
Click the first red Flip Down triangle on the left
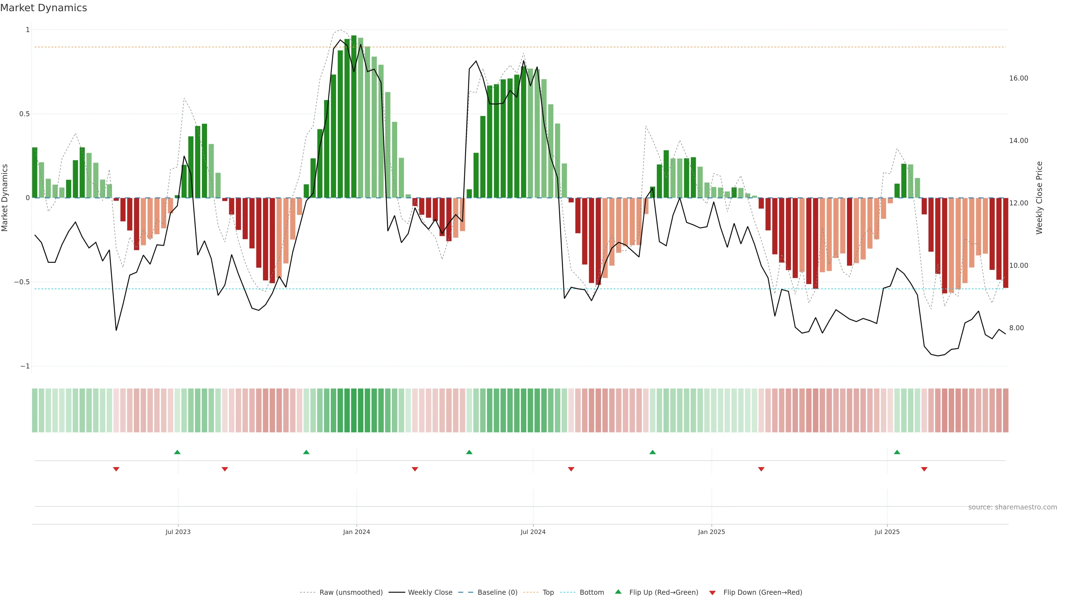116,469
